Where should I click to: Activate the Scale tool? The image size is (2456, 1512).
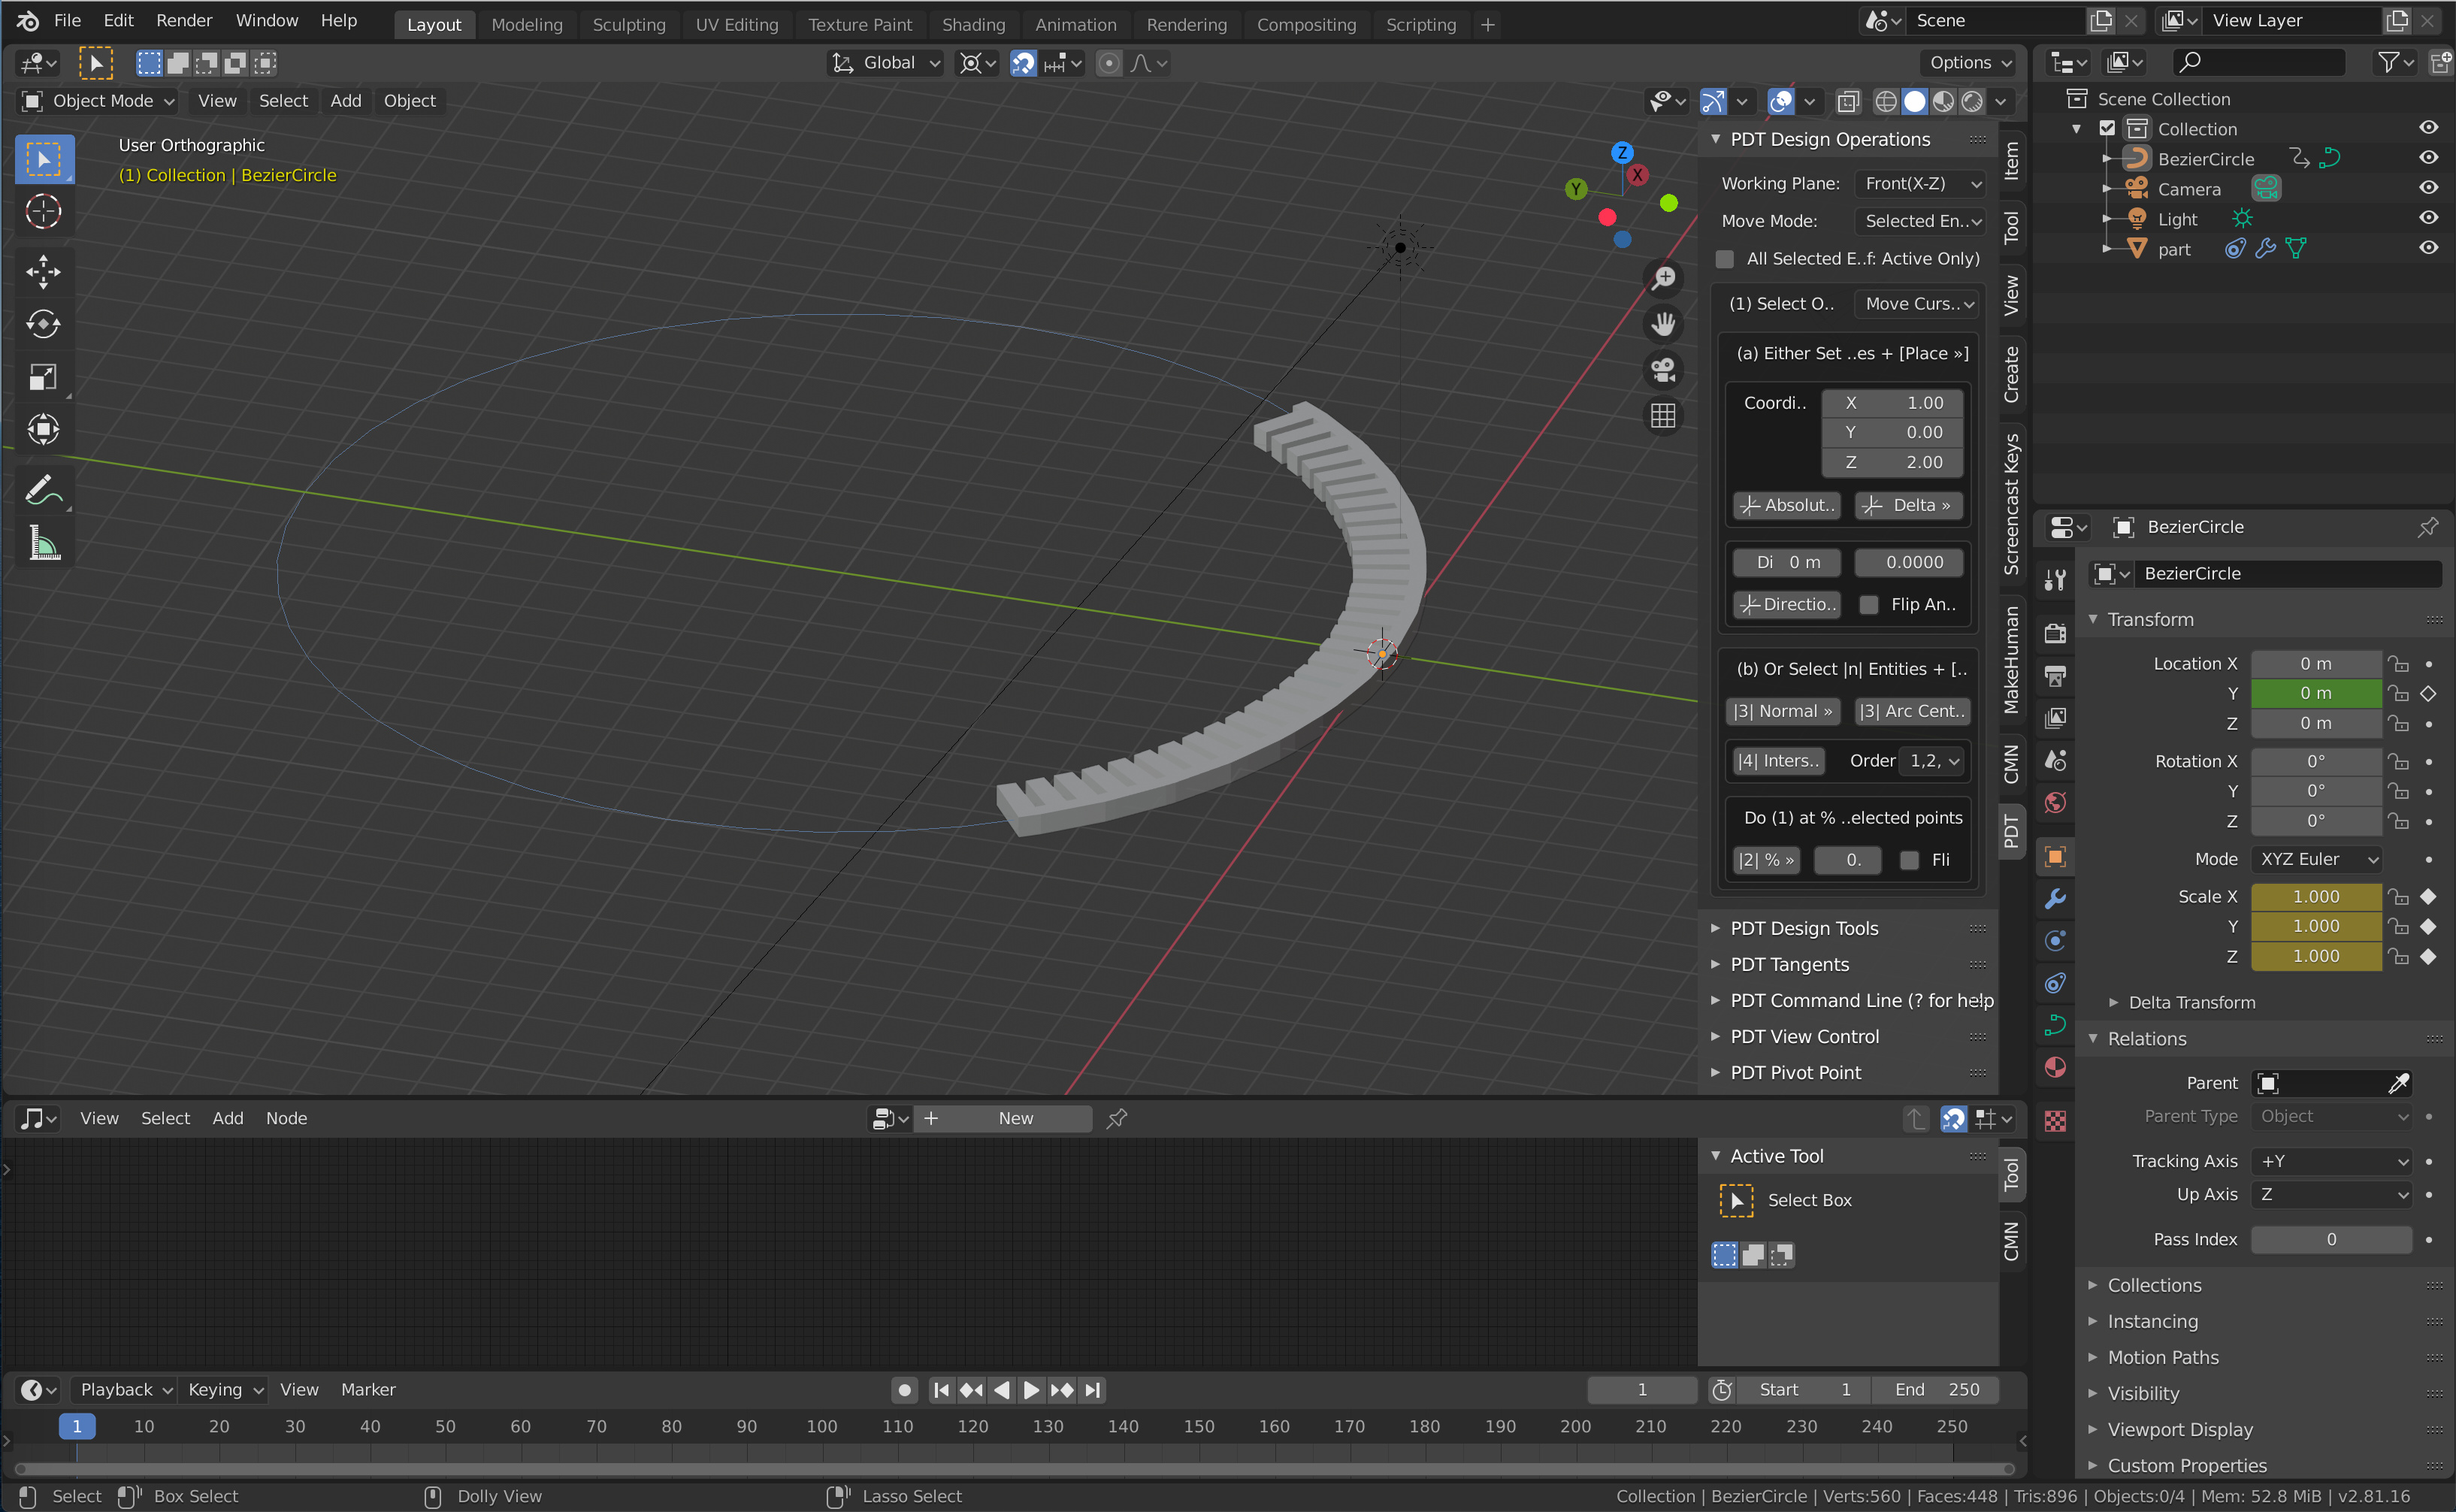43,377
